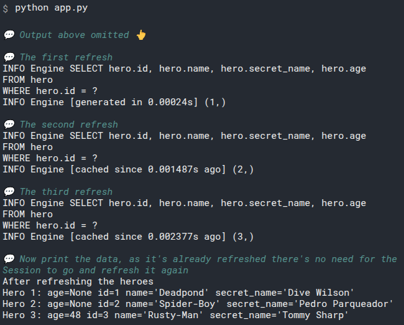Click the Hero 2 Spider-Boy output line
The width and height of the screenshot is (404, 325).
pos(198,304)
